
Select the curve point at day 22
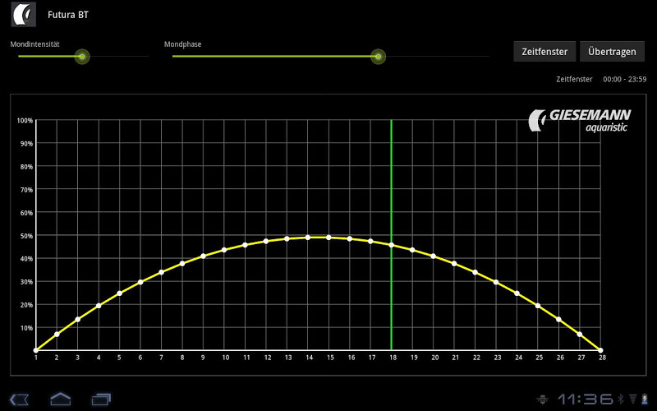(476, 272)
